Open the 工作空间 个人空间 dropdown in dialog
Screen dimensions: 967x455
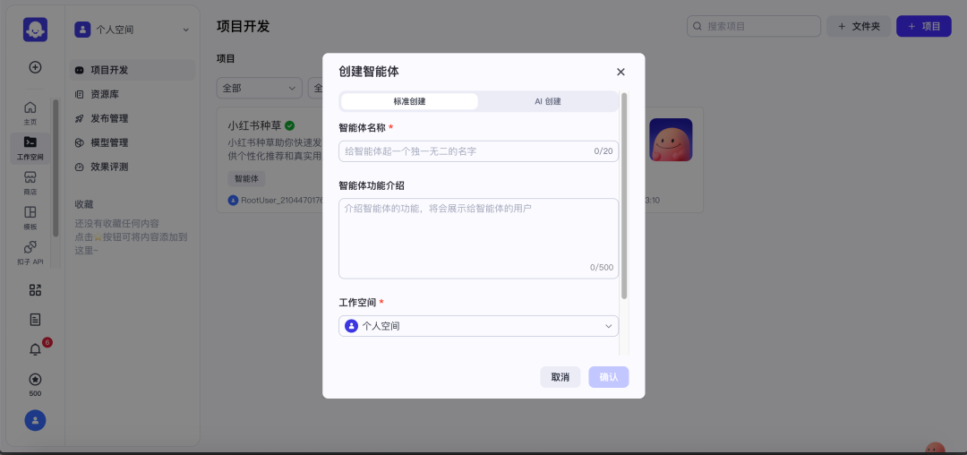pos(478,326)
